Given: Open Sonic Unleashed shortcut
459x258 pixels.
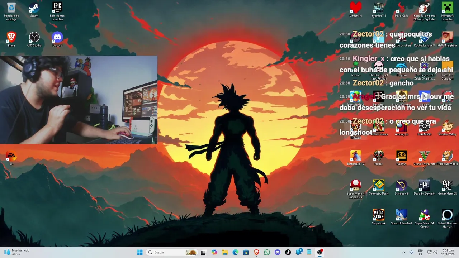Looking at the screenshot, I should coord(401,217).
